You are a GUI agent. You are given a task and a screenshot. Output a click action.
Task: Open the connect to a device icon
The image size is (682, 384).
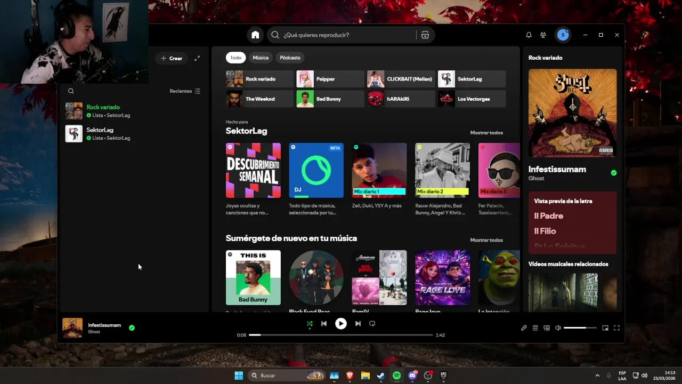(x=547, y=328)
